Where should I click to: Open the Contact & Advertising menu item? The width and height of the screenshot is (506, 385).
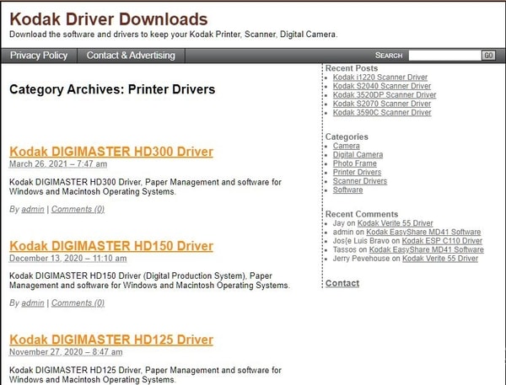coord(131,56)
